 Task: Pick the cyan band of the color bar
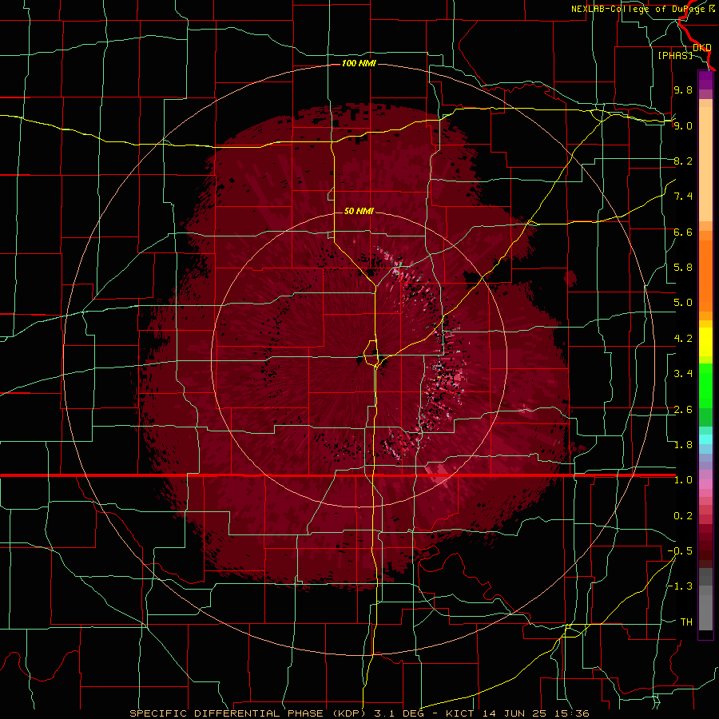tap(705, 439)
